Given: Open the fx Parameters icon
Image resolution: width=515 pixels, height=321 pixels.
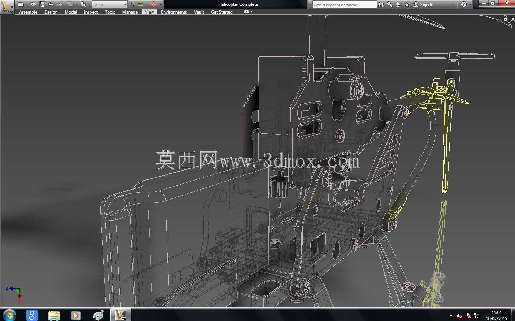Looking at the screenshot, I should point(132,4).
